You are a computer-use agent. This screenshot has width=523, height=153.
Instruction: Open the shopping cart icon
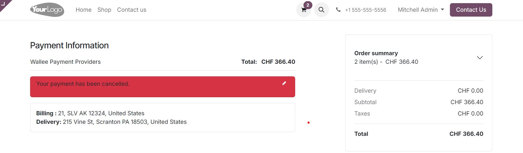304,10
